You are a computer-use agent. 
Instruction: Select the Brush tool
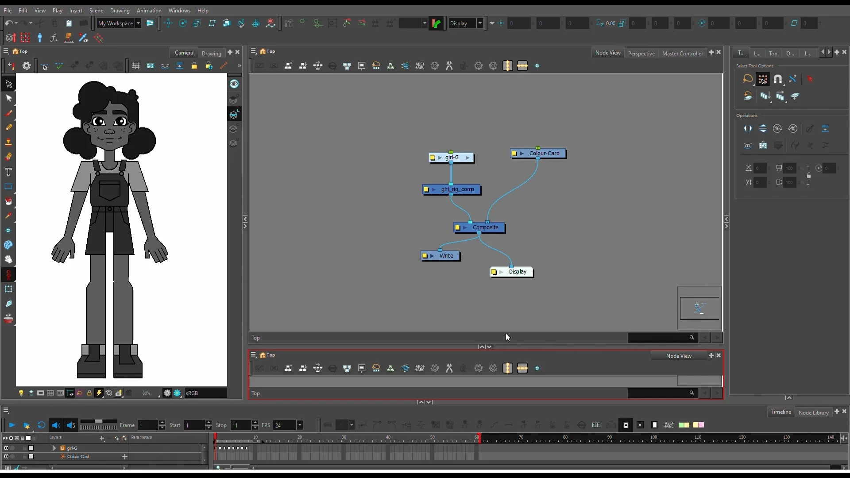(9, 113)
